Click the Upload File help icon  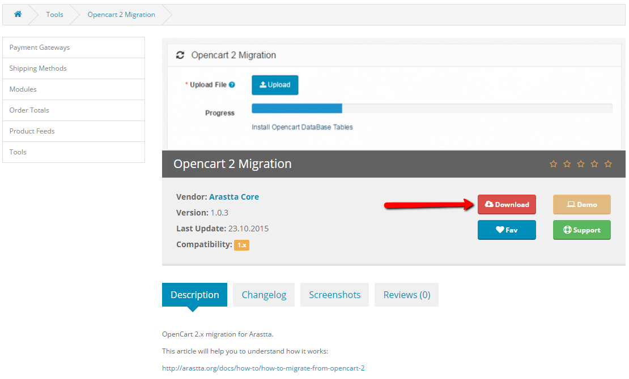232,84
